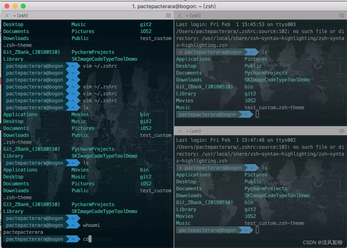
Task: Select the bottom-right pane's "~ (zsh)" title
Action: (193, 131)
